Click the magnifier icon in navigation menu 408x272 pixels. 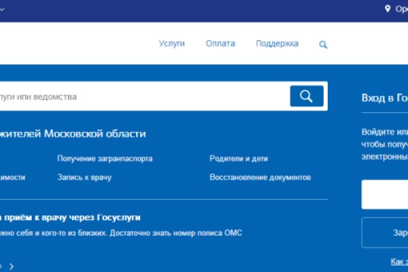pos(323,45)
